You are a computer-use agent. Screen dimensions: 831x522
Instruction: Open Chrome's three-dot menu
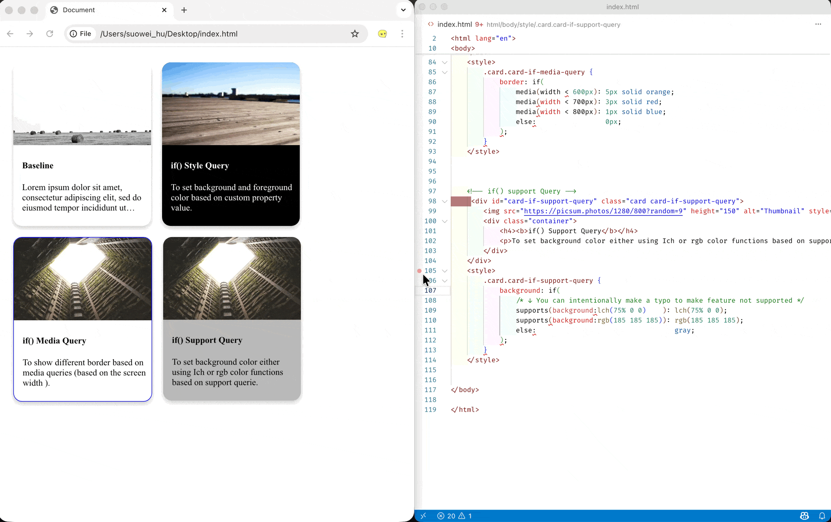pos(402,34)
